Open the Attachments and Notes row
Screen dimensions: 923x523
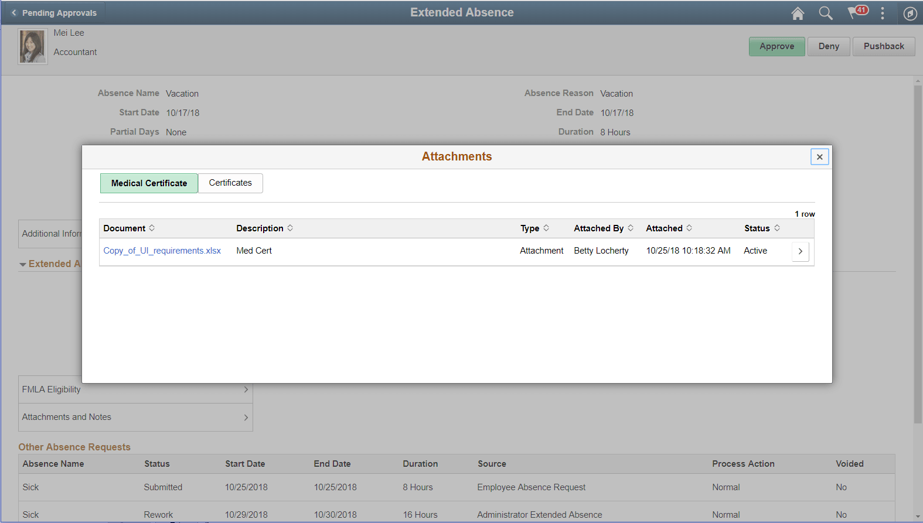(x=135, y=417)
